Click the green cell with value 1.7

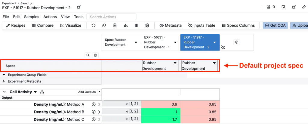click(161, 119)
